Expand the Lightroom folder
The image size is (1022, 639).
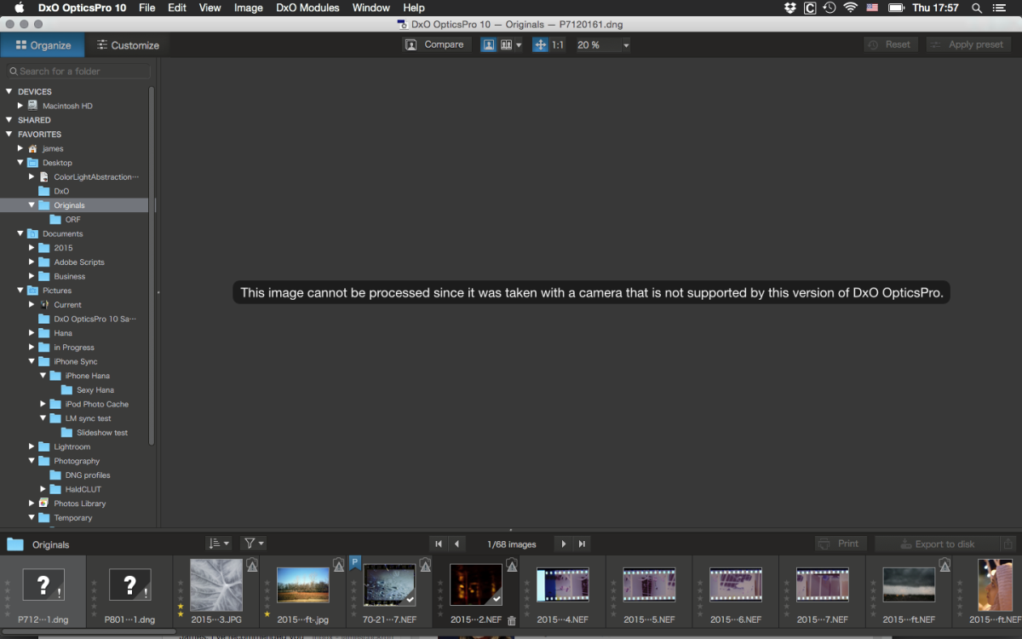[x=32, y=446]
